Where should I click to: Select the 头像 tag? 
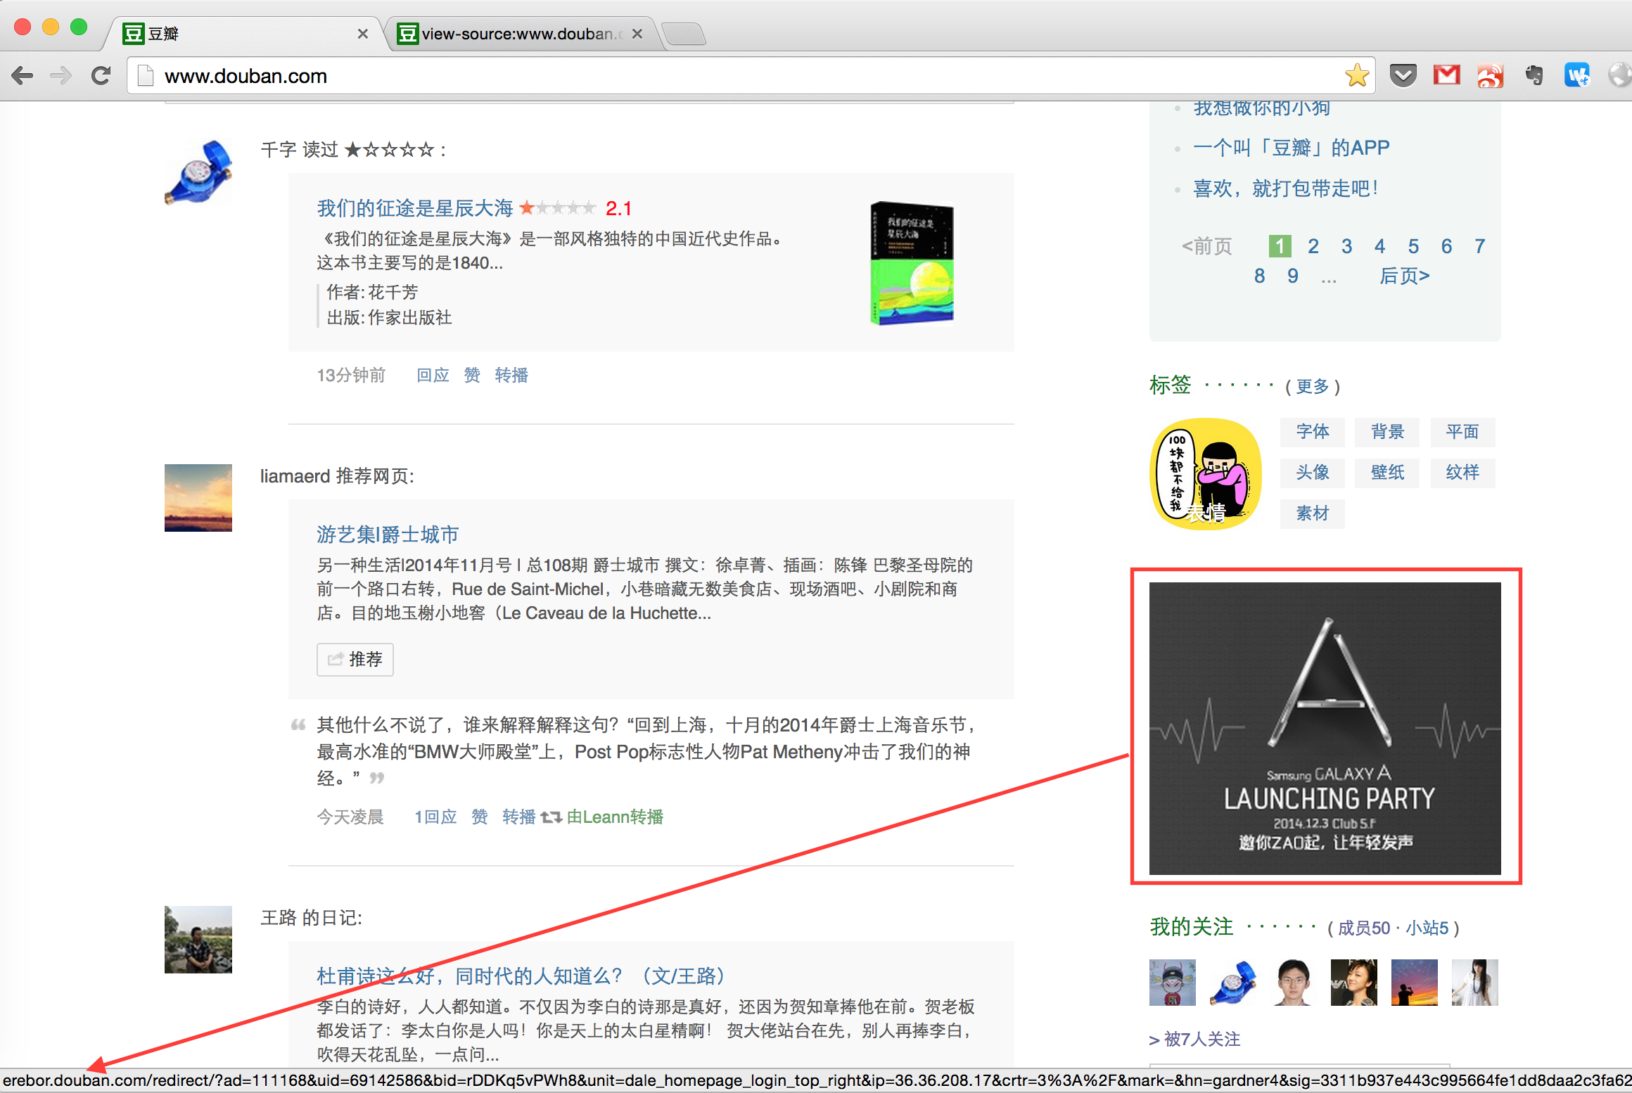pos(1313,472)
